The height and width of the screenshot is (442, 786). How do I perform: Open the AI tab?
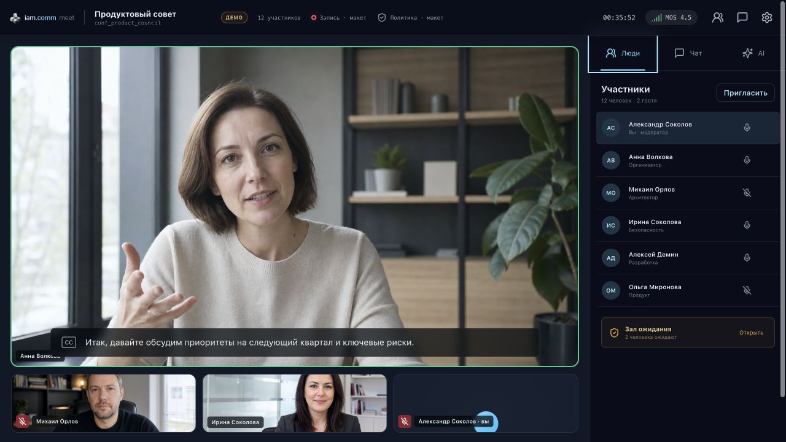tap(753, 53)
